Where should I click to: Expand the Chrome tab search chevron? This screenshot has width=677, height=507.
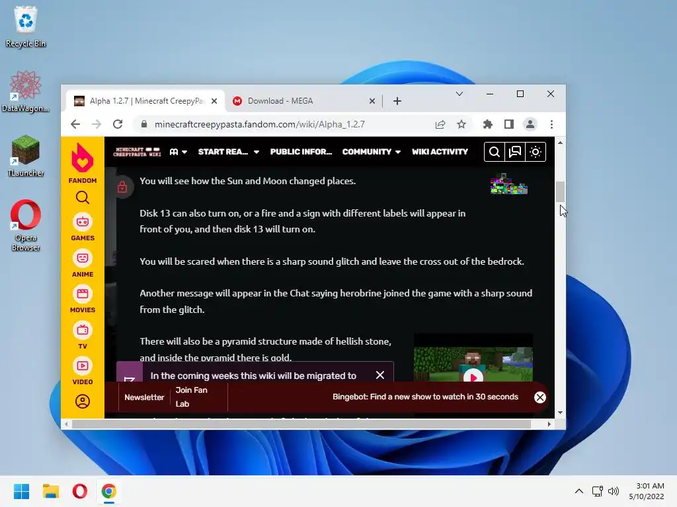[x=459, y=94]
